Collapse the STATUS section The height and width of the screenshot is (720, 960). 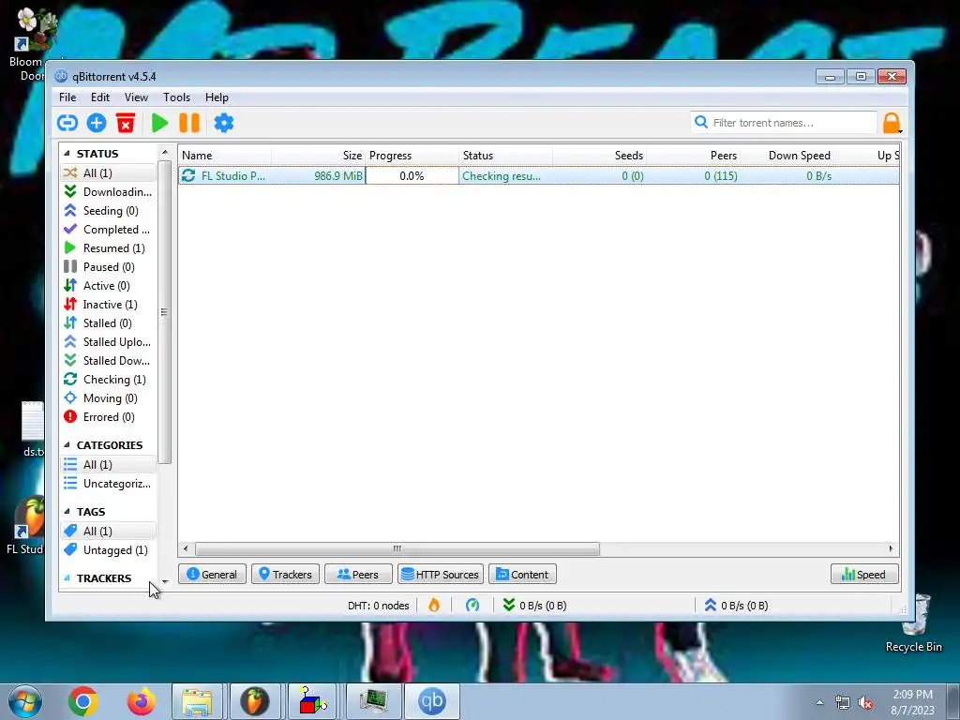pyautogui.click(x=67, y=154)
